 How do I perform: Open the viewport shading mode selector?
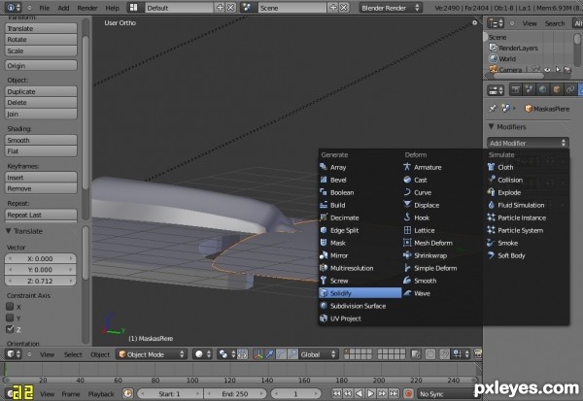(x=203, y=354)
